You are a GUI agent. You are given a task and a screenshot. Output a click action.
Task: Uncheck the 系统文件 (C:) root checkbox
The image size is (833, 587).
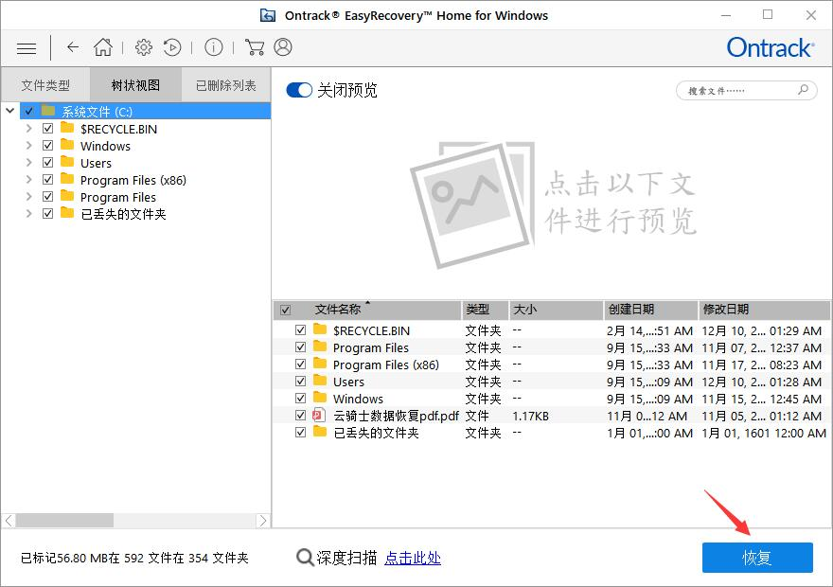pyautogui.click(x=28, y=111)
